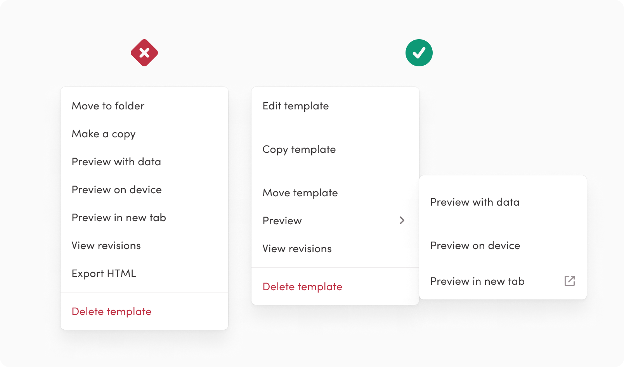Click Preview in new tab submenu item
Screen dimensions: 624x367
pos(477,281)
